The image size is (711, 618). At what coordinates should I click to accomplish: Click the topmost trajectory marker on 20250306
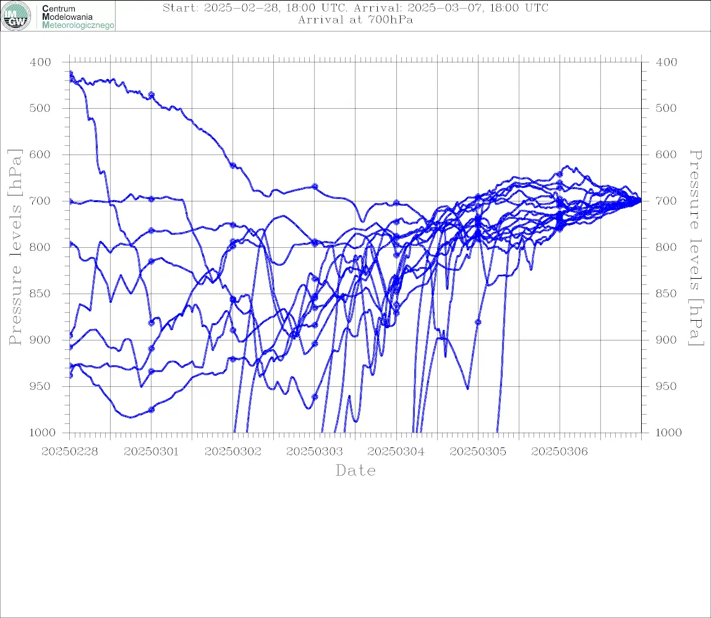tap(560, 174)
